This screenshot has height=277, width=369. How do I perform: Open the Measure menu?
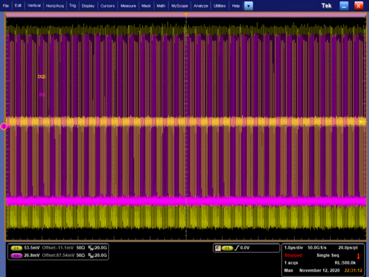point(129,6)
